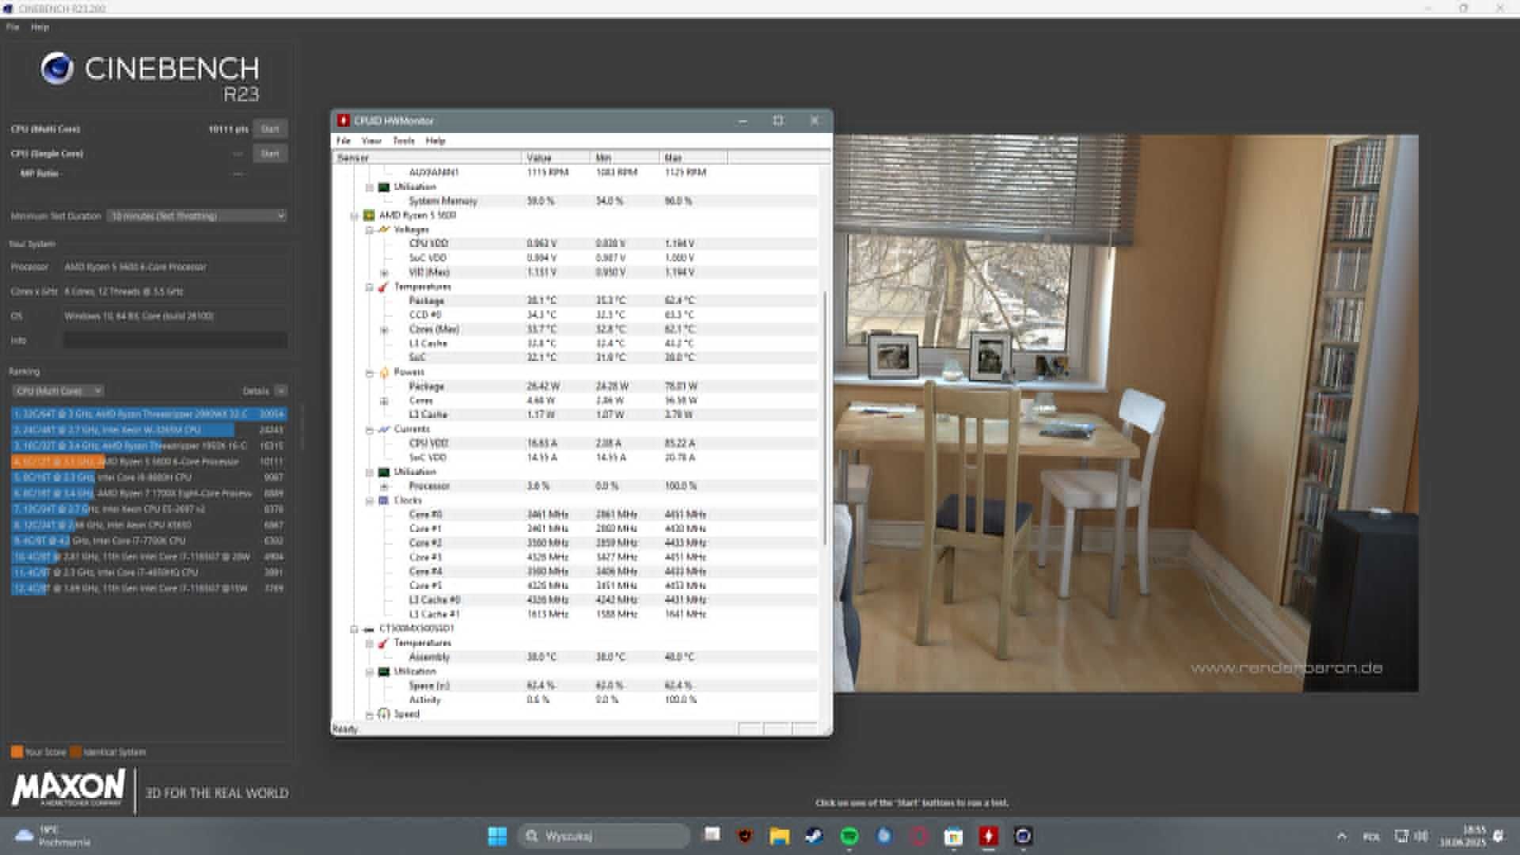Select the AMD Ryzen Threadripper 2990WX ranking row
Viewport: 1520px width, 855px height.
pos(149,414)
